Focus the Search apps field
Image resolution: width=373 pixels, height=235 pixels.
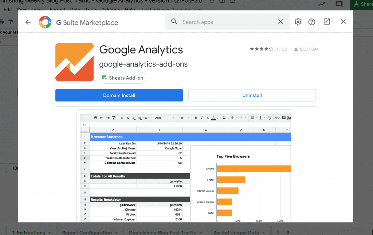click(227, 22)
